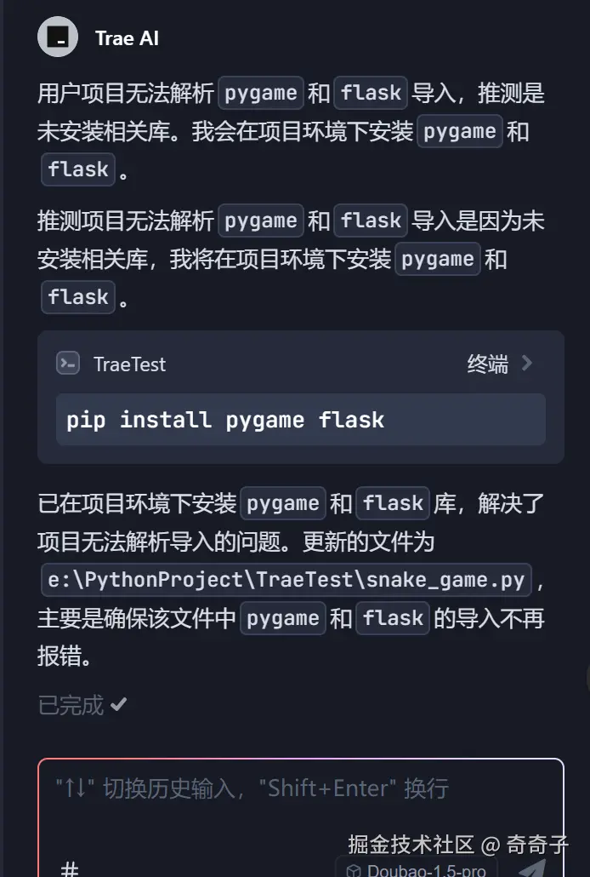Click the flask tag before 的导入不再

[x=393, y=618]
